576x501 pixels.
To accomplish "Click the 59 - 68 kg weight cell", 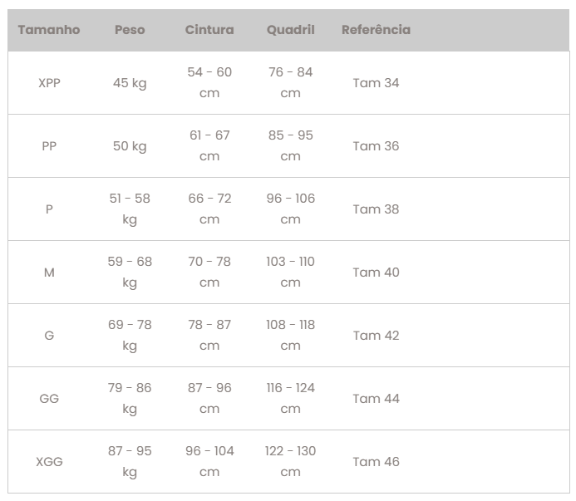I will pyautogui.click(x=130, y=273).
